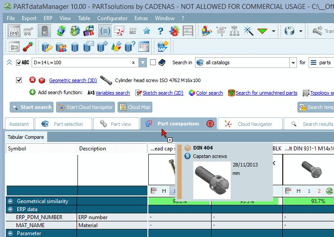Click the ERP_PDM_NUMBER row label
The height and width of the screenshot is (237, 334).
tap(39, 217)
